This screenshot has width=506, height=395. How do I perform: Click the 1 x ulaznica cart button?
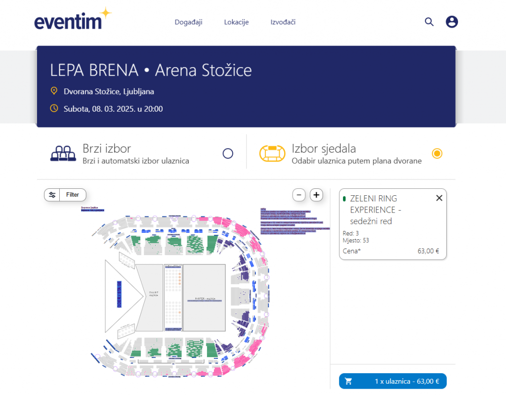[x=392, y=381]
